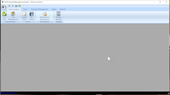Click the round application menu button

click(x=3, y=7)
